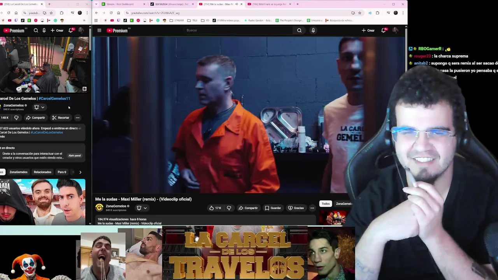Select the Para ti chip
The width and height of the screenshot is (498, 280).
pos(62,172)
